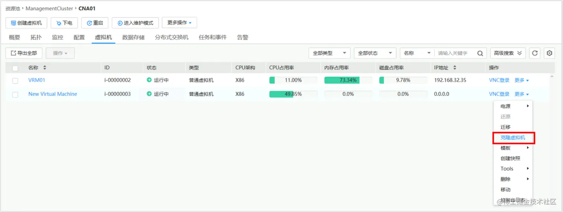Click VRM01 CPU usage bar 11.00%
This screenshot has width=563, height=212.
[x=293, y=80]
